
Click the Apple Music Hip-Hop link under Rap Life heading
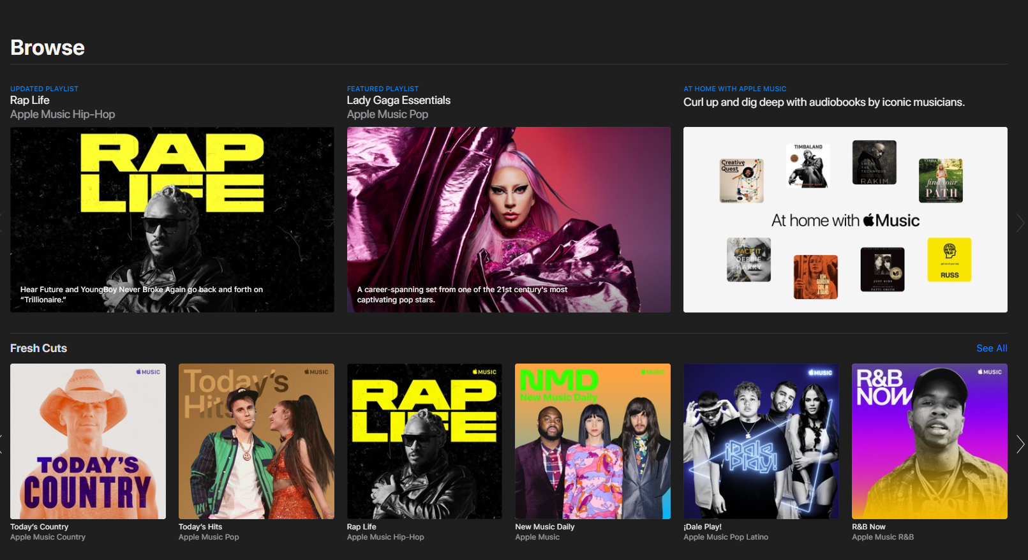point(63,114)
